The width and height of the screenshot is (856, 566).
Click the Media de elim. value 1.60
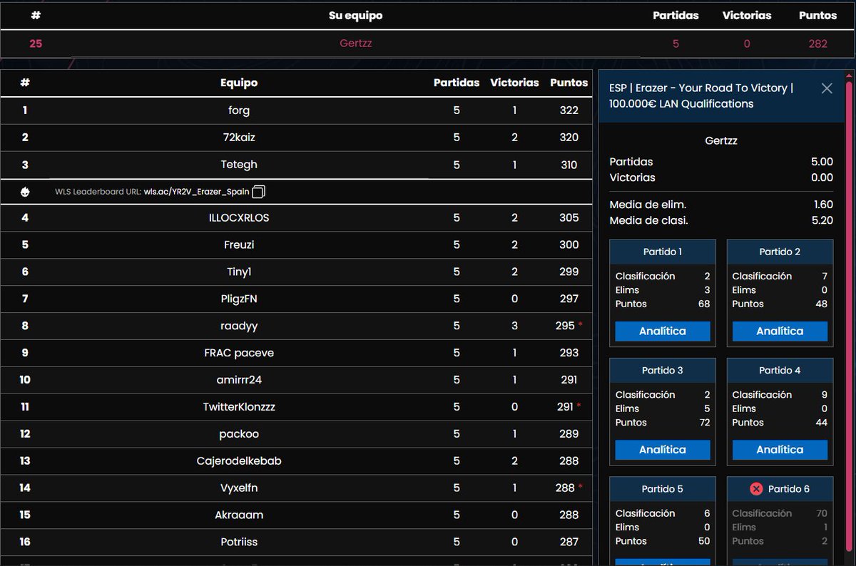coord(823,205)
